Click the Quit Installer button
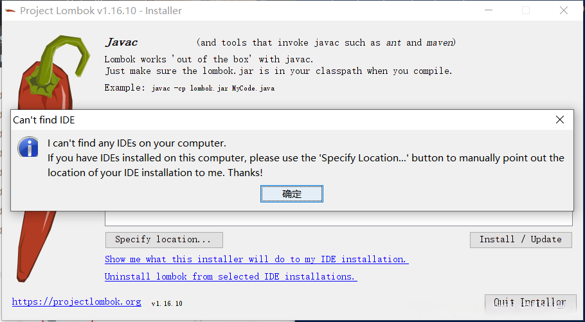 point(530,302)
